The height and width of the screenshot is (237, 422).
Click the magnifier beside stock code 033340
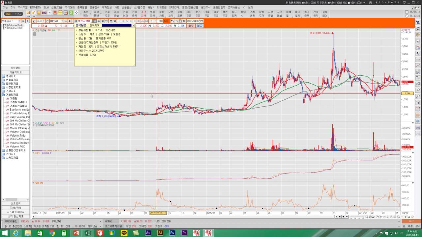coord(66,21)
